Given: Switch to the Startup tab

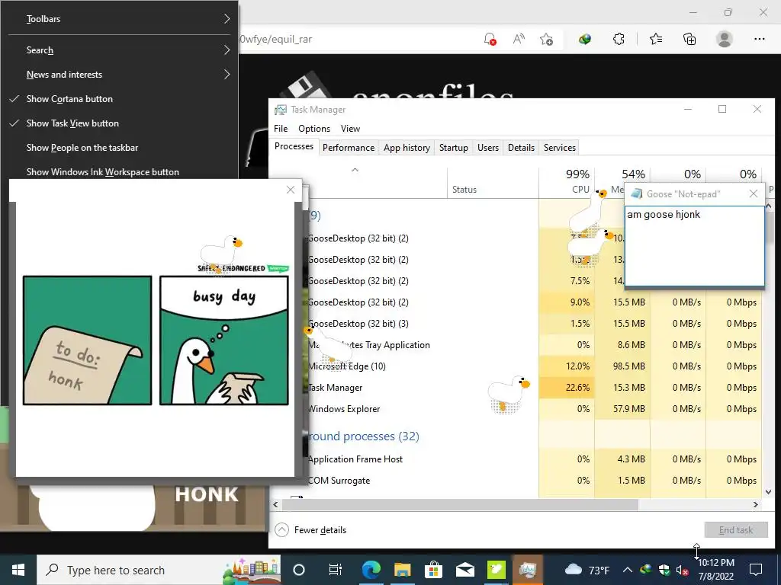Looking at the screenshot, I should [454, 148].
